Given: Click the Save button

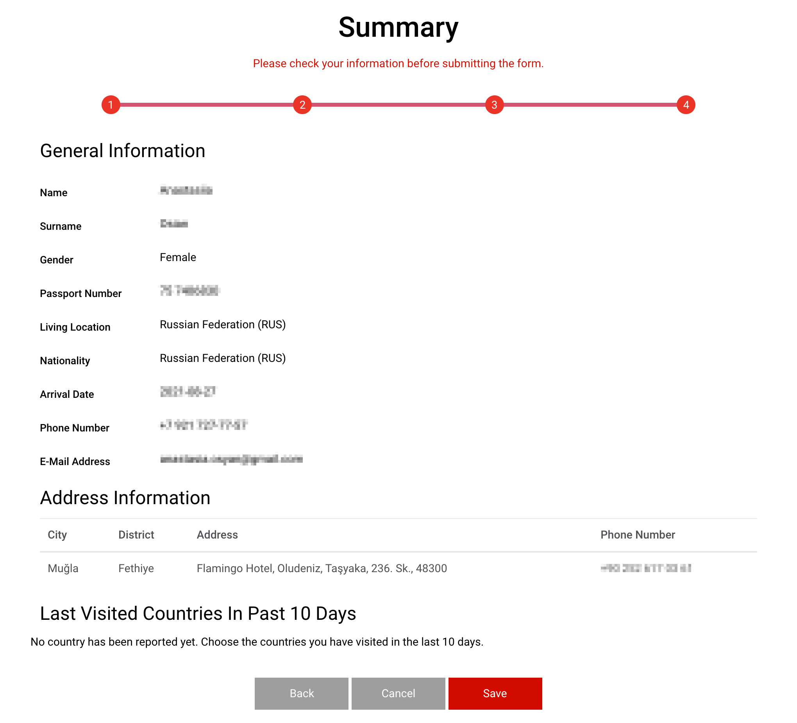Looking at the screenshot, I should pos(495,693).
